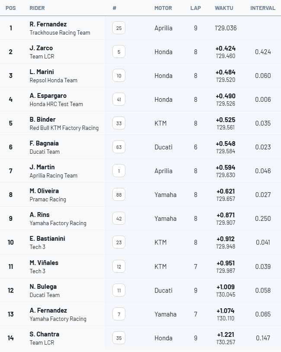Open the Trackhouse Racing Team link
The image size is (281, 352).
coord(60,33)
